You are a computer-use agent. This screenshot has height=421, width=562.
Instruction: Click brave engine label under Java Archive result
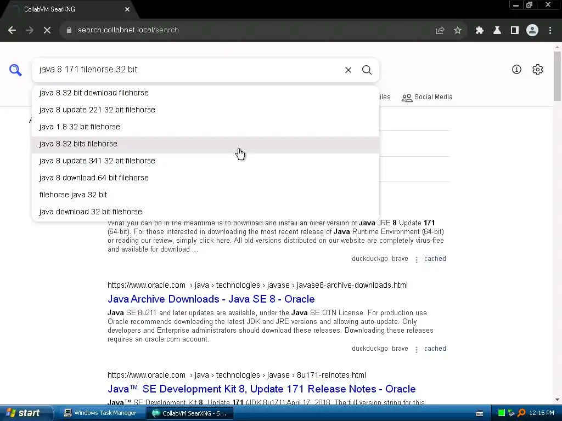(x=400, y=349)
